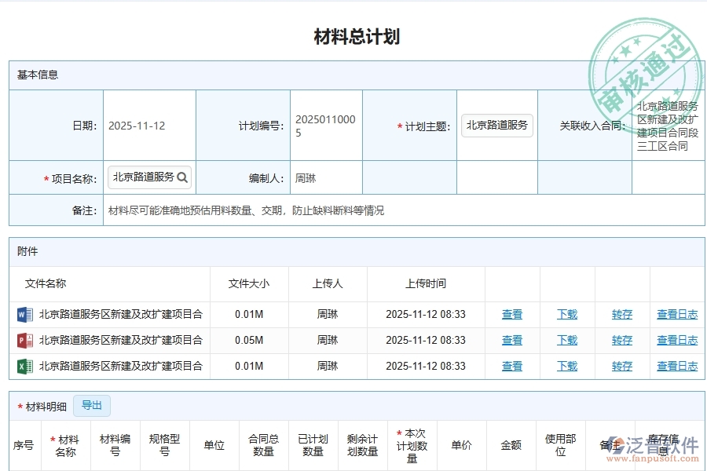Click 转存 on the first attachment row

point(621,314)
